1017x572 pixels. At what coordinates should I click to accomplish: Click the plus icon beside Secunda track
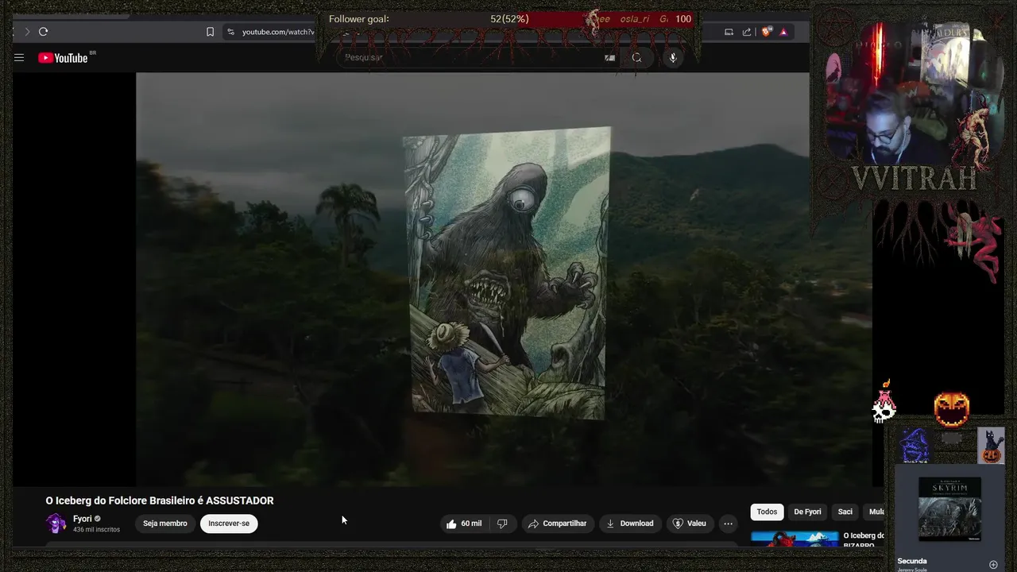(x=993, y=565)
